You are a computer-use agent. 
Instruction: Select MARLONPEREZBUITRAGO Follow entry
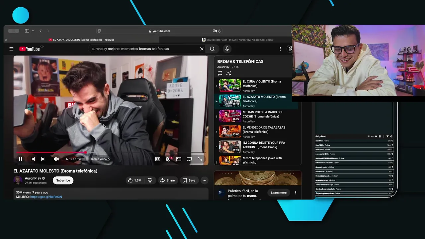click(354, 158)
